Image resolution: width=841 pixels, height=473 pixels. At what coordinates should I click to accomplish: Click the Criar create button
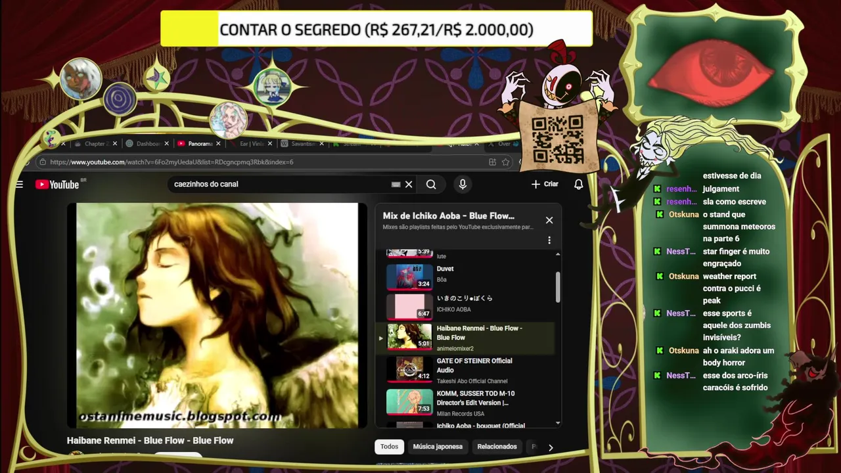(x=545, y=185)
